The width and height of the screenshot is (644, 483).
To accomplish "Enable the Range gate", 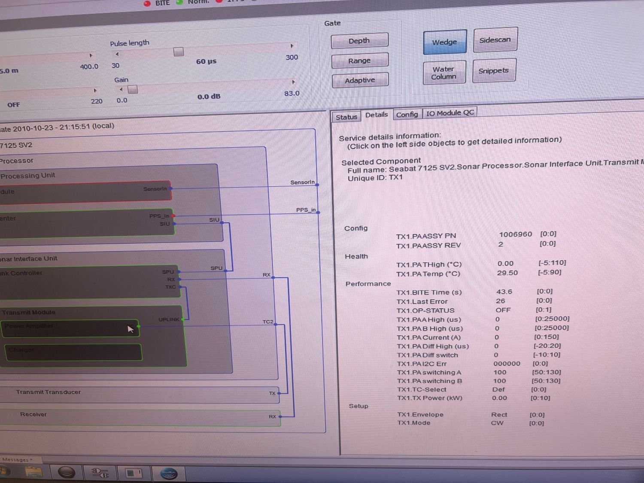I will tap(360, 60).
